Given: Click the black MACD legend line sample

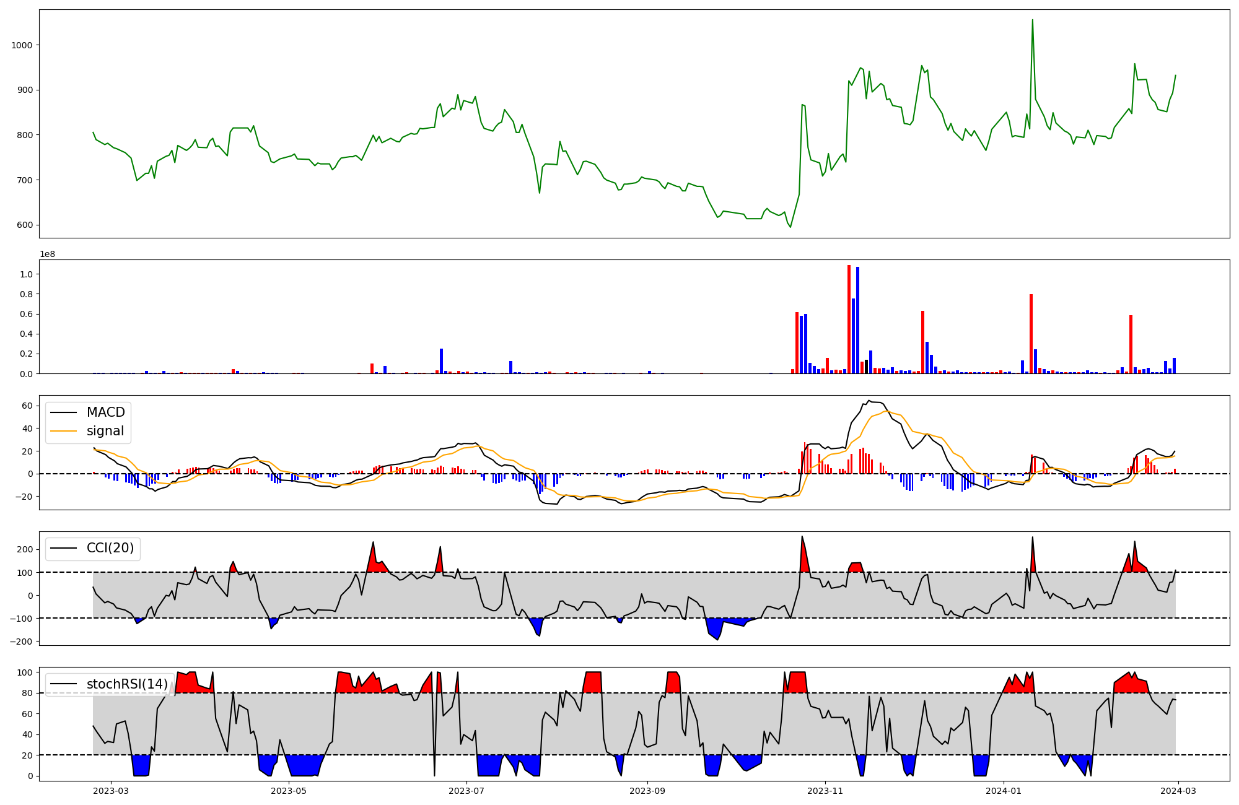Looking at the screenshot, I should point(63,412).
